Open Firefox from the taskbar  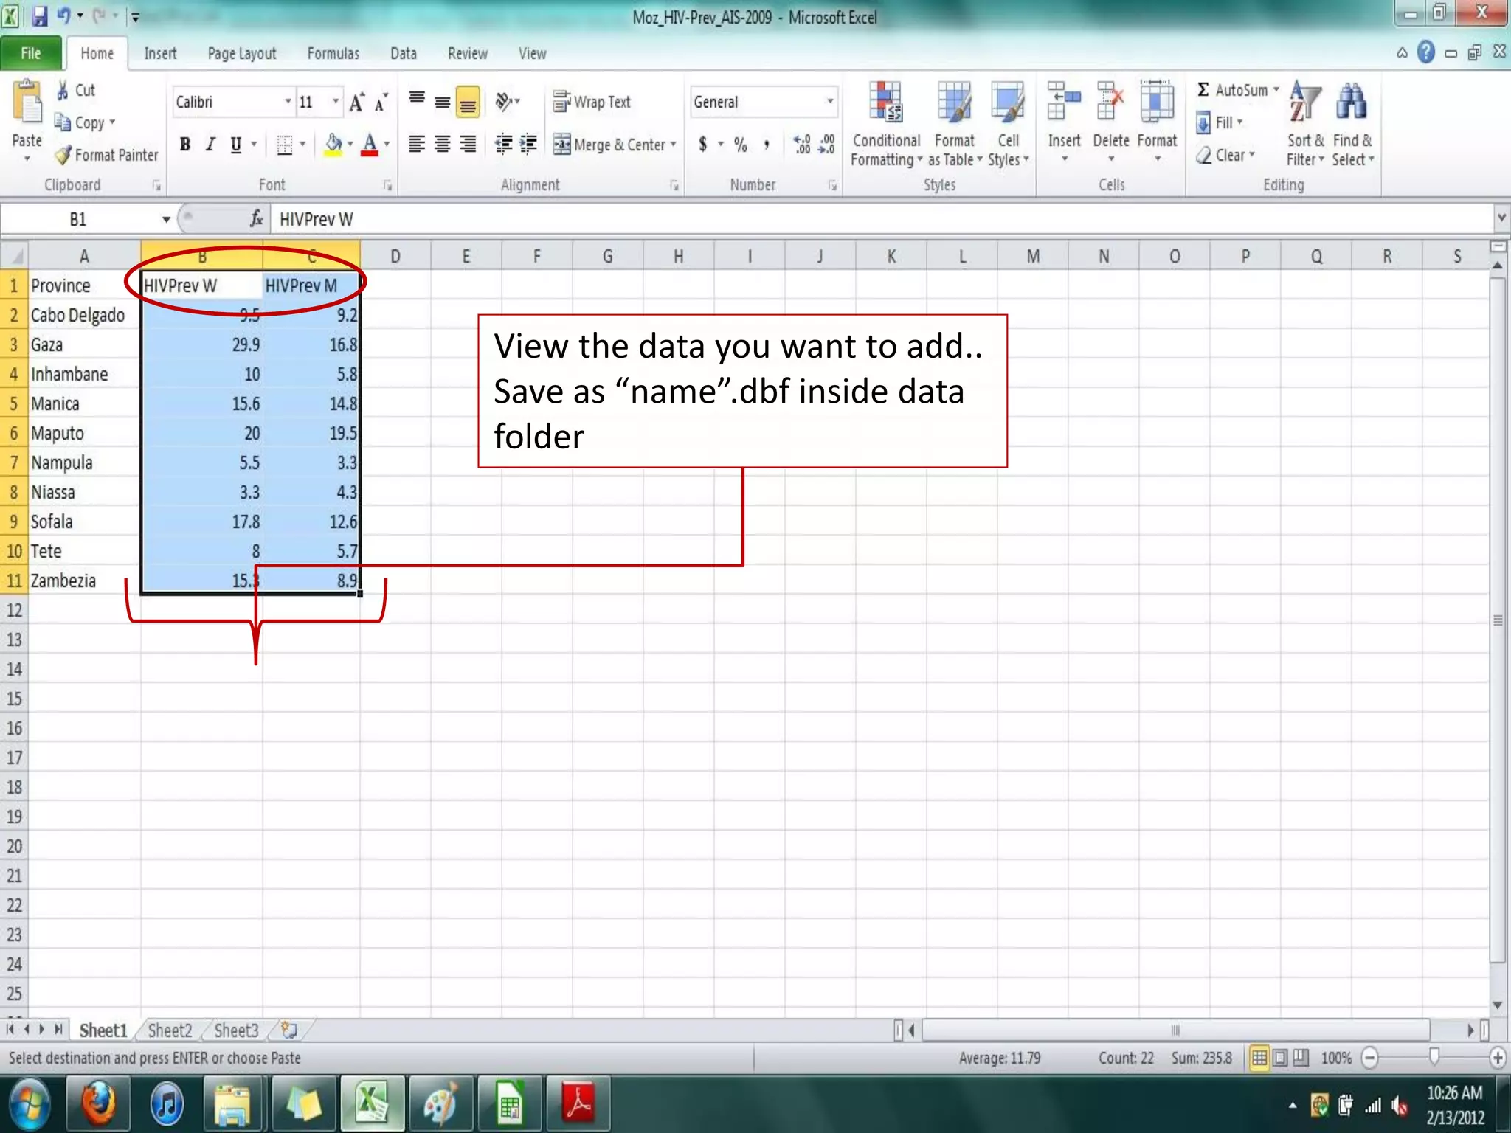pyautogui.click(x=98, y=1103)
